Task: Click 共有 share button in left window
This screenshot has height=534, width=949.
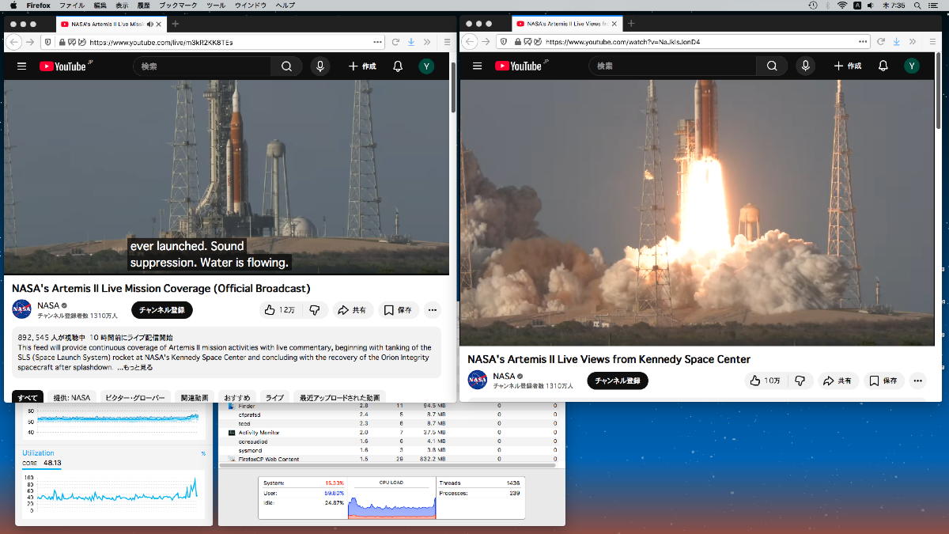Action: [x=353, y=310]
